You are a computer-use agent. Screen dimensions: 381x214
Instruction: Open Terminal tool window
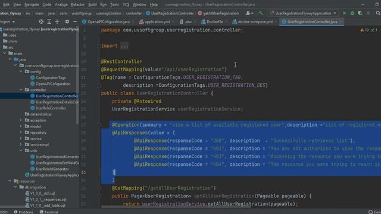[x=49, y=212]
